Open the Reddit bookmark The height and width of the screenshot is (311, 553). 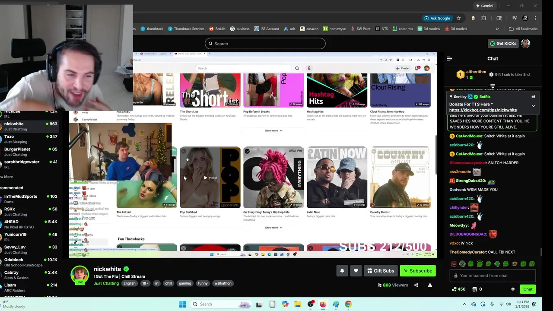217,29
